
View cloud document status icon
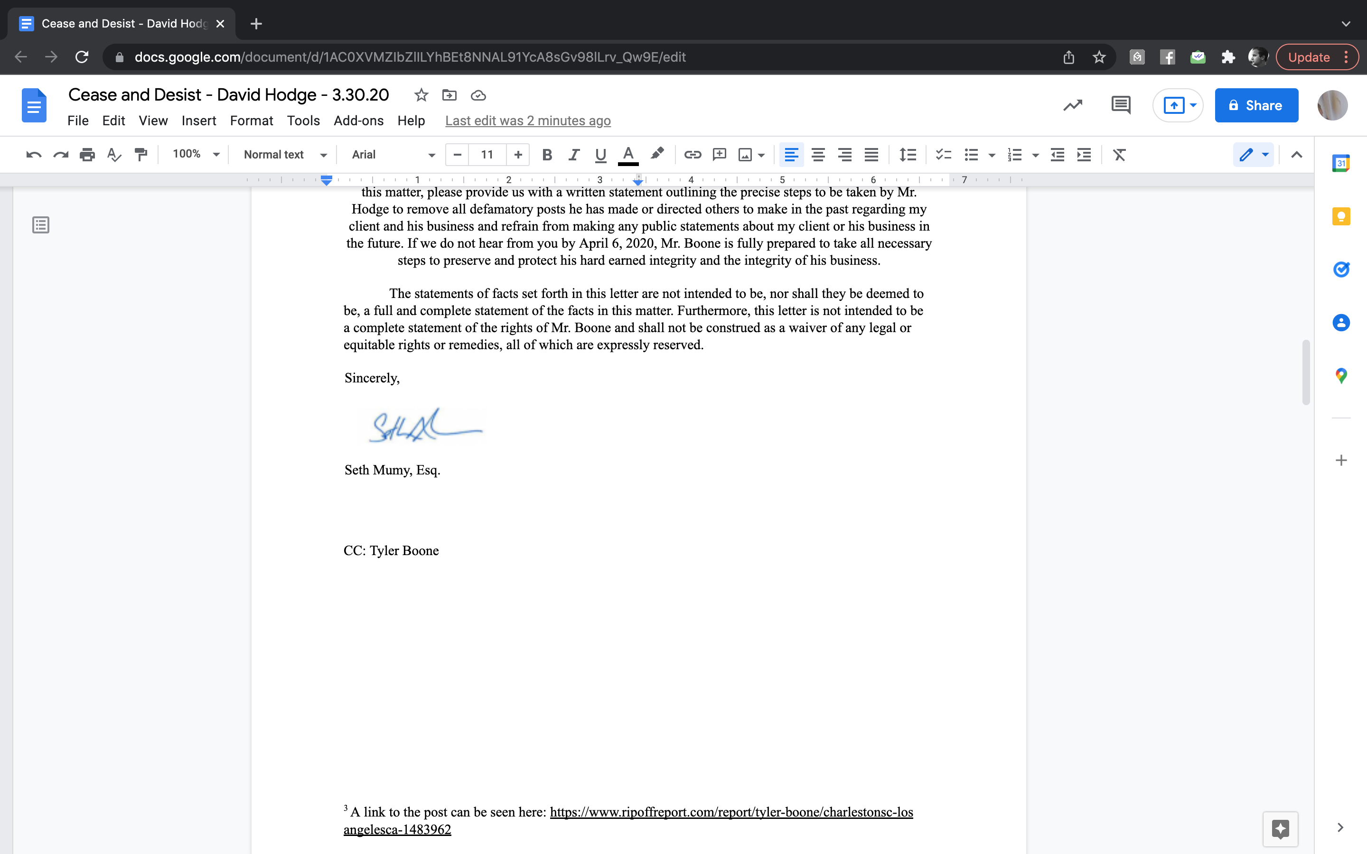tap(478, 95)
